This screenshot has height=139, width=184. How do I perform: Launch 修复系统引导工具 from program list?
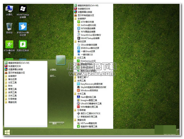coord(87,117)
